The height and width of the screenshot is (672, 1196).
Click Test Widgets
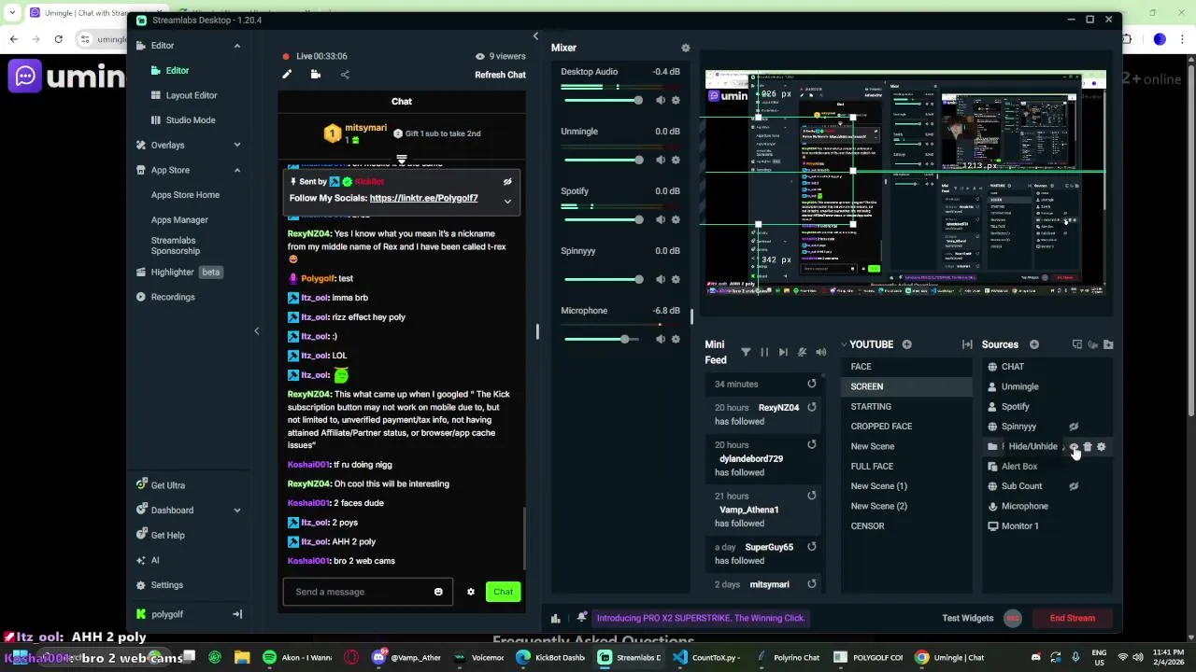tap(968, 618)
